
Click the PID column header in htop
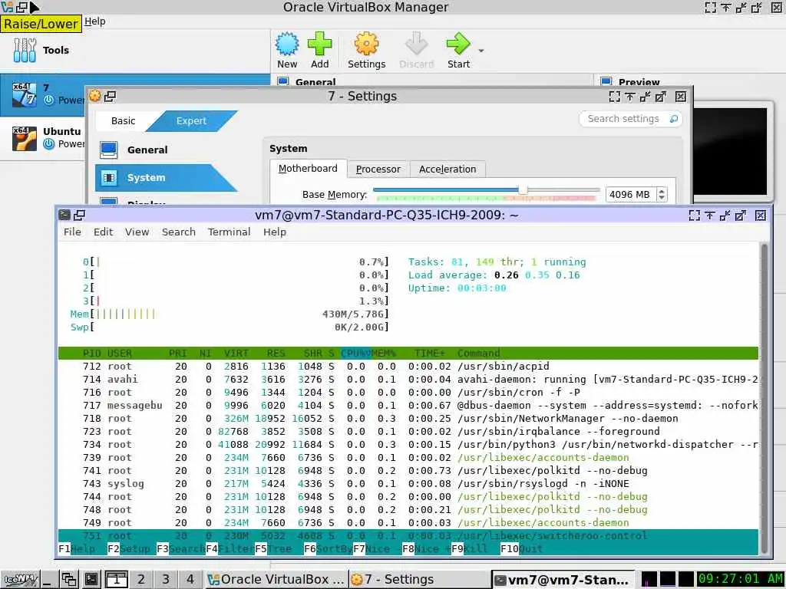pyautogui.click(x=92, y=353)
